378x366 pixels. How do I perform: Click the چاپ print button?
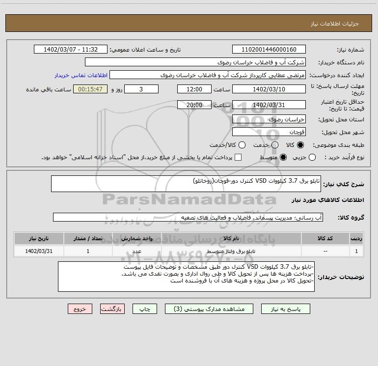click(x=145, y=309)
